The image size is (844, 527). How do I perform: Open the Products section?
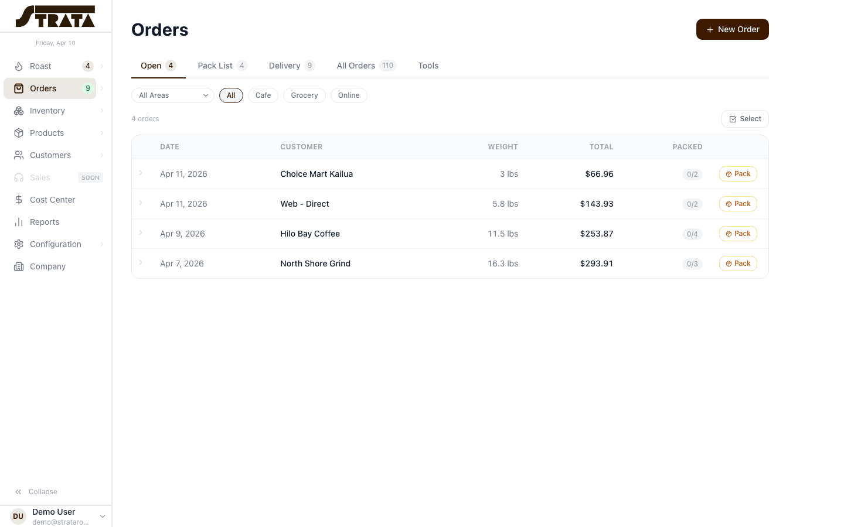[x=19, y=133]
